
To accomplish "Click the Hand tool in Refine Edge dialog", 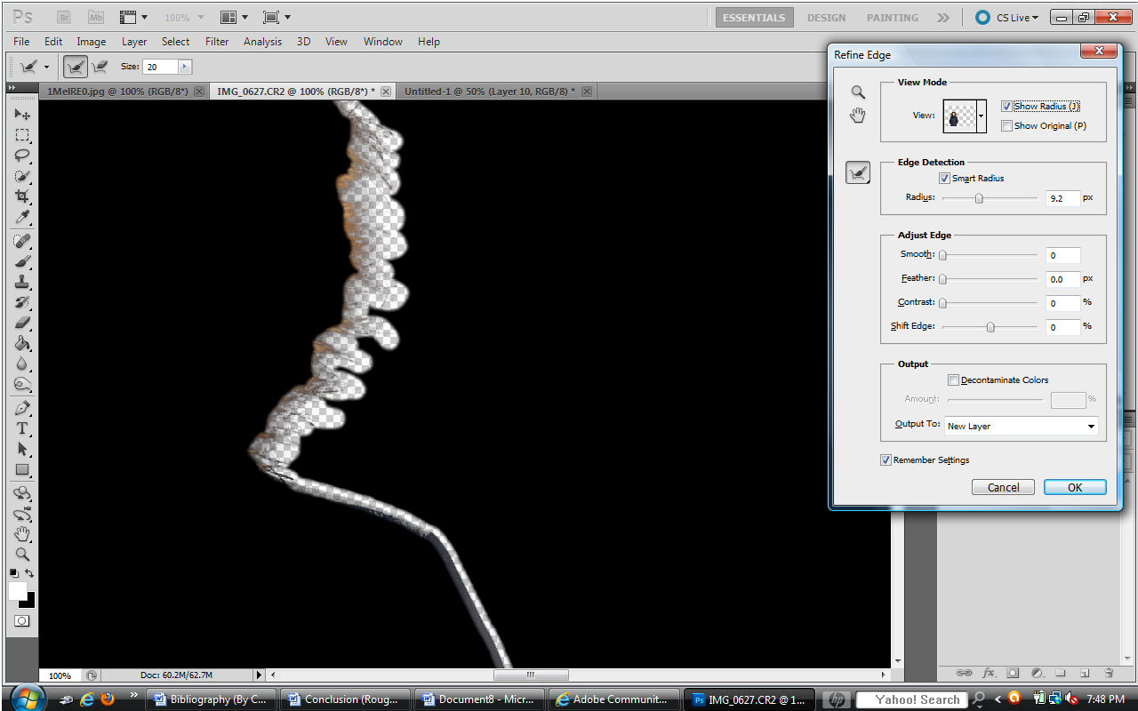I will 857,116.
